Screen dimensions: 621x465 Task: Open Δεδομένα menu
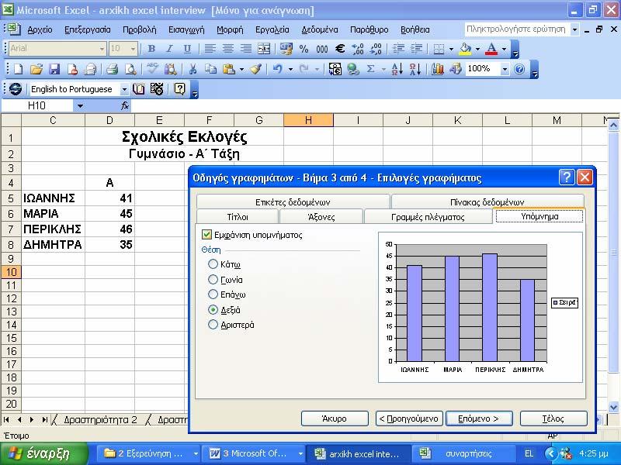point(320,29)
